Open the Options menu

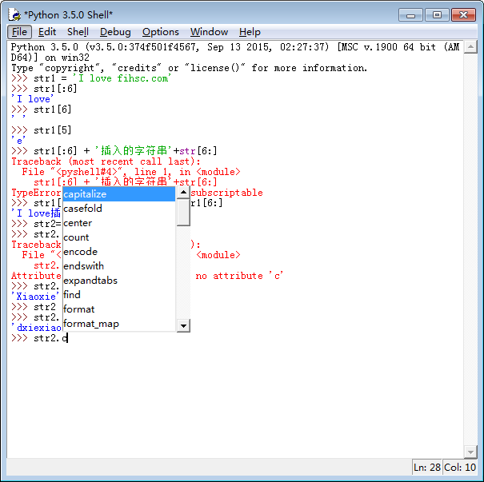[160, 32]
